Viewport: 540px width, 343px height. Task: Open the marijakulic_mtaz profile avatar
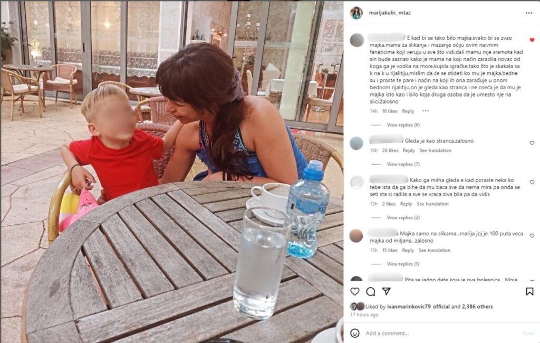tap(356, 13)
